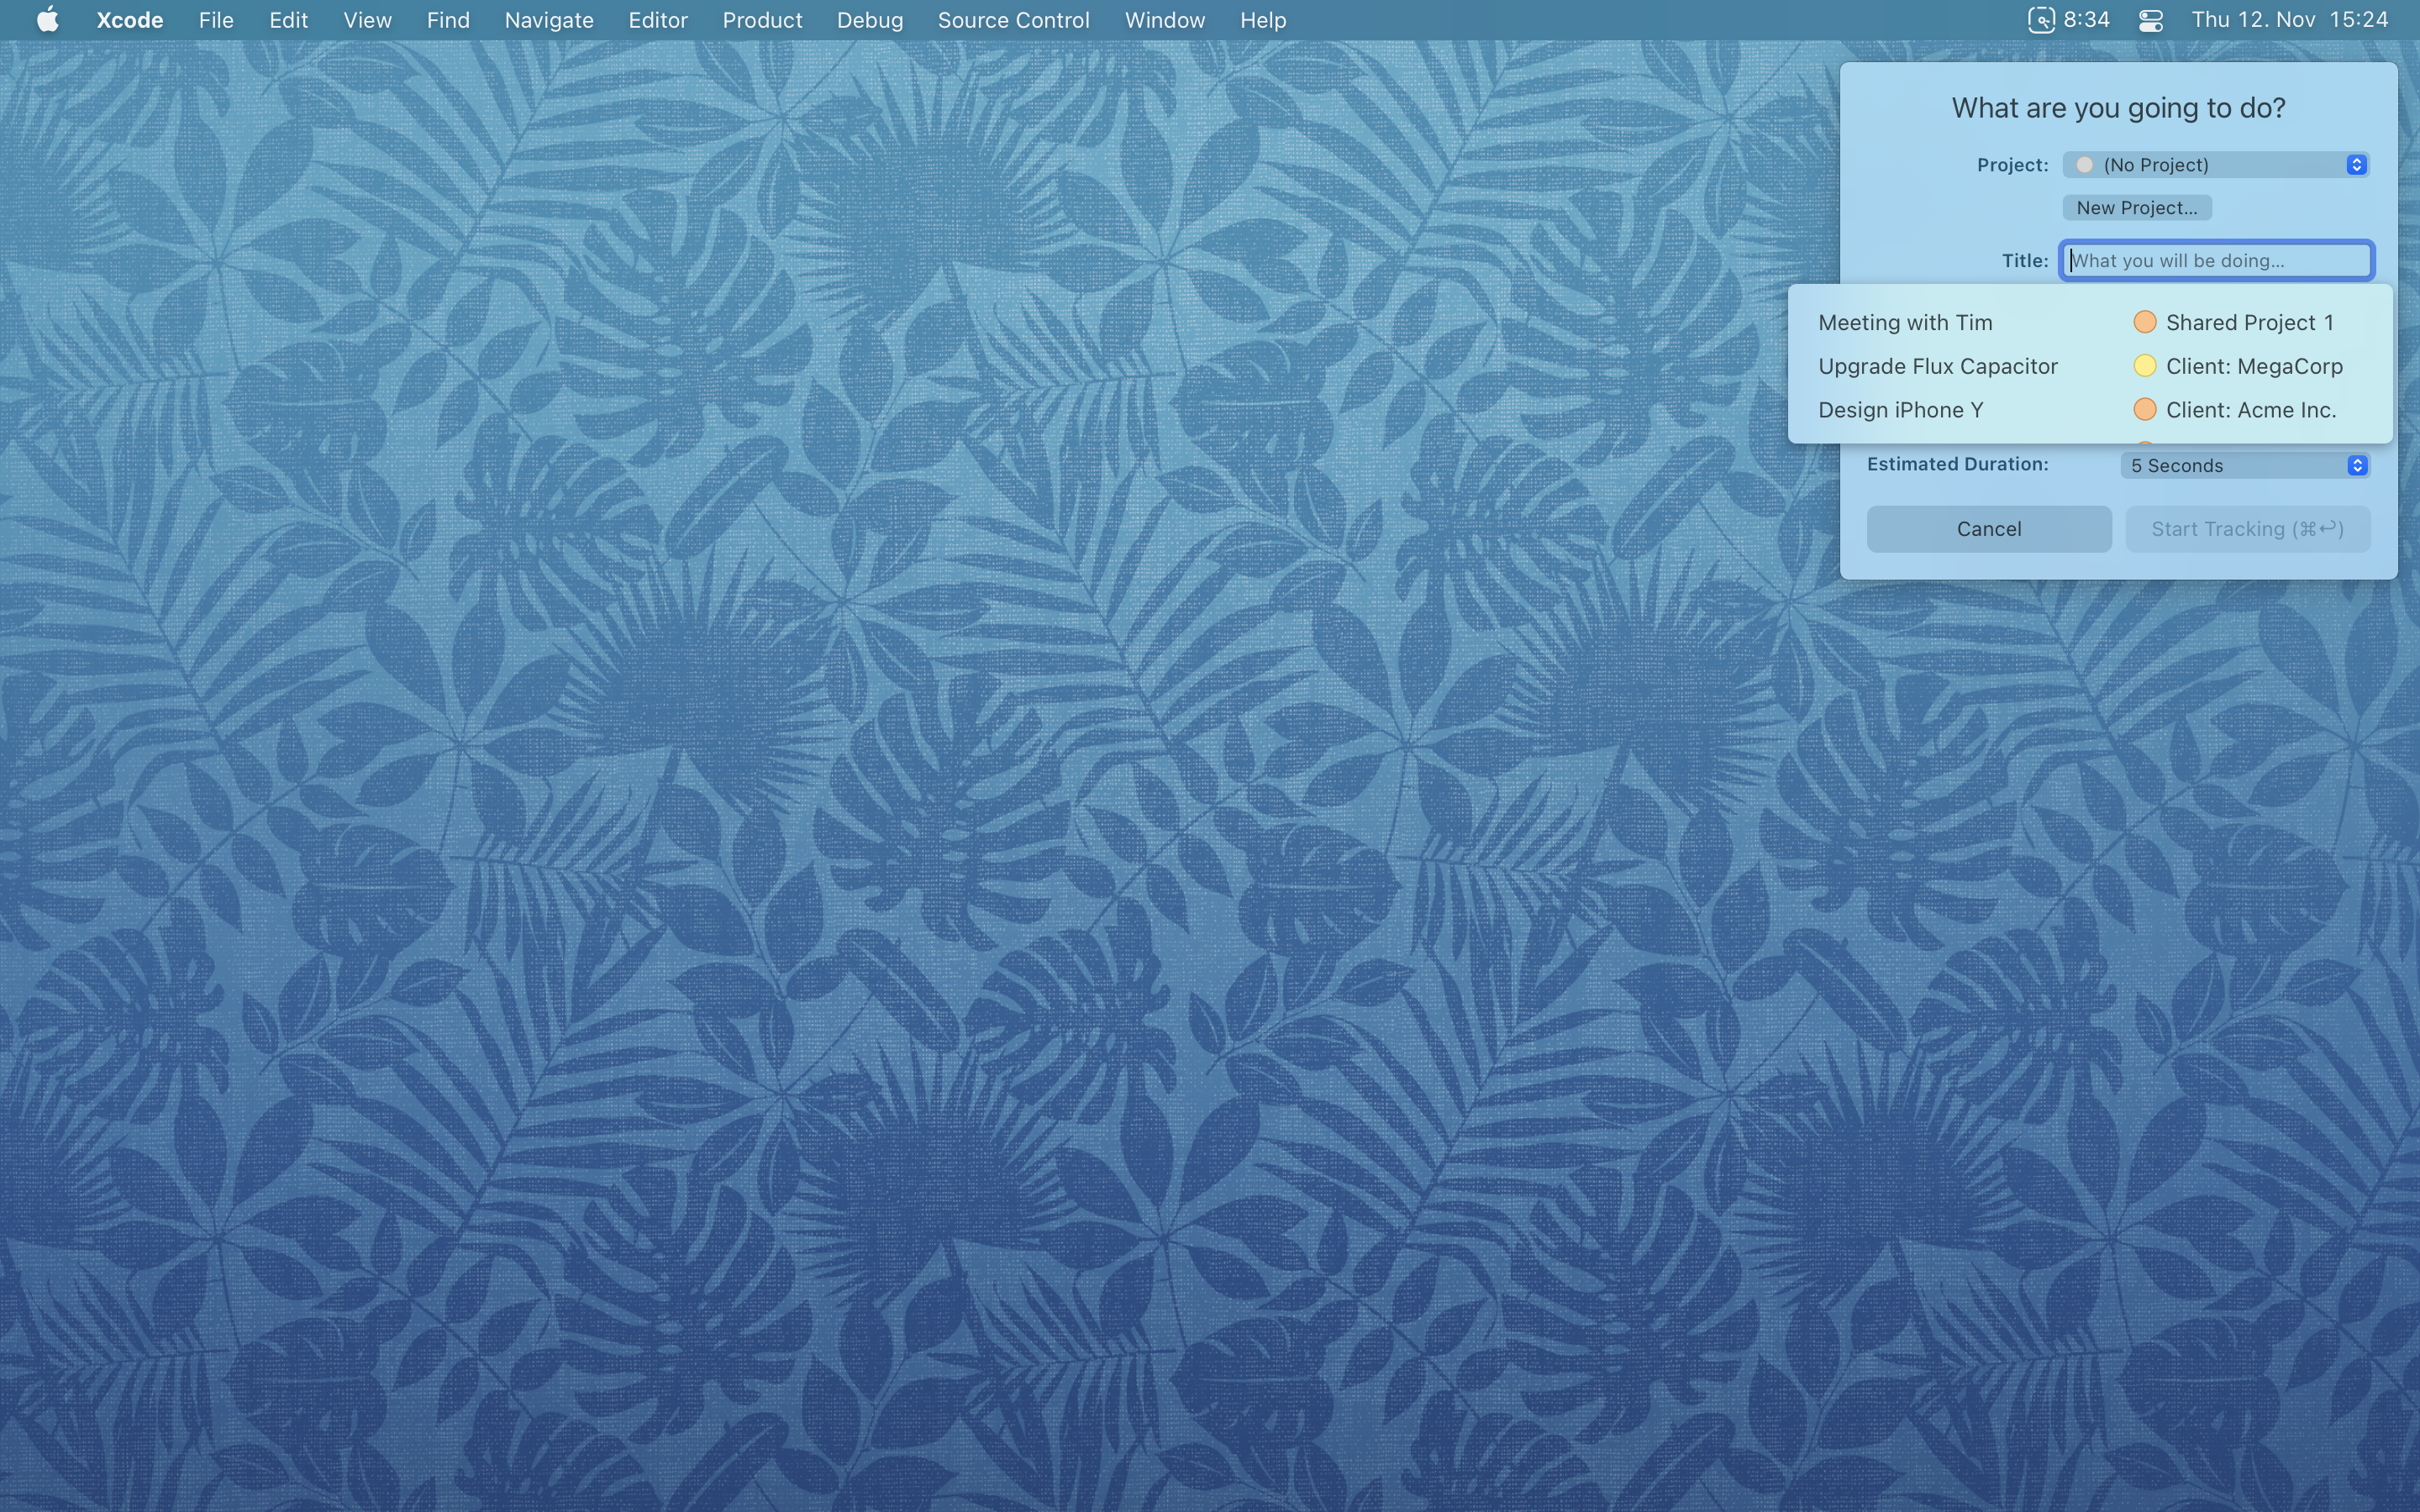Open the Estimated Duration dropdown
2420x1512 pixels.
point(2244,465)
